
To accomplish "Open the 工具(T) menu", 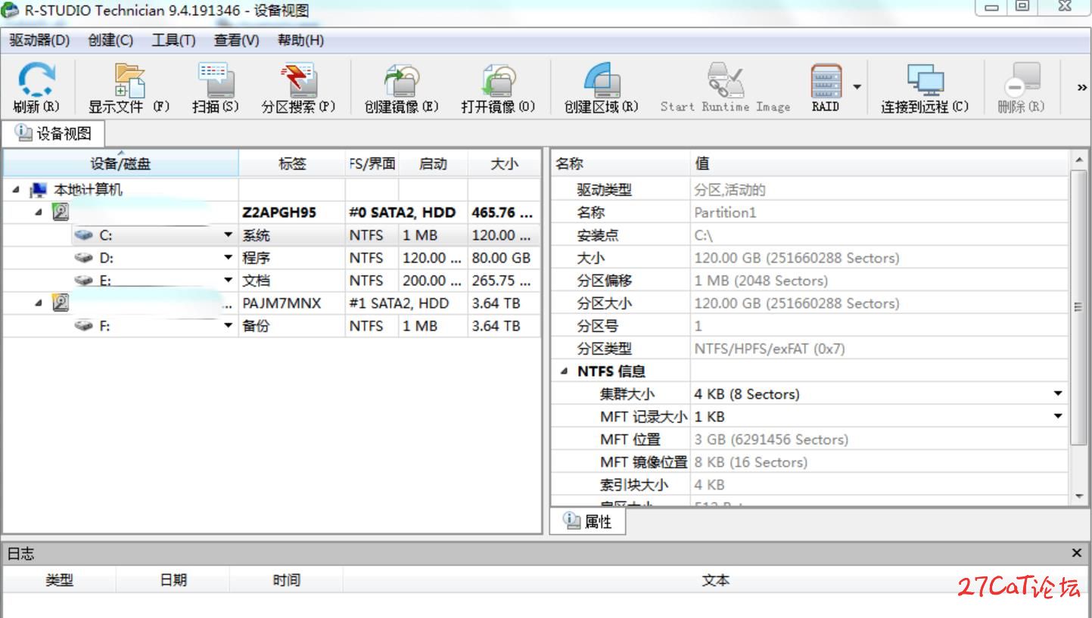I will pos(173,41).
